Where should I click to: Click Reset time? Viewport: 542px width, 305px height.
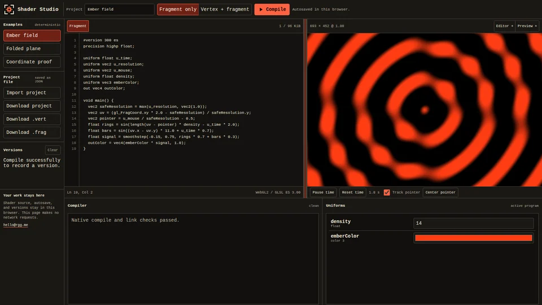tap(352, 192)
